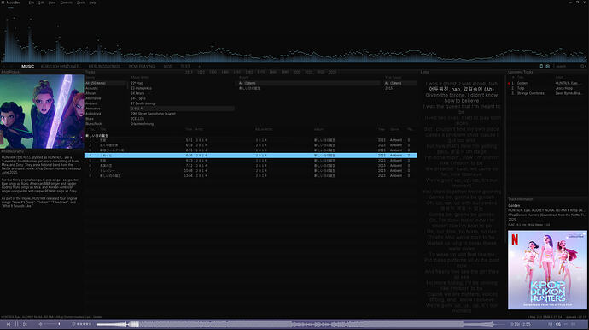Select the Audiobook genre
Image resolution: width=589 pixels, height=330 pixels.
(x=93, y=113)
